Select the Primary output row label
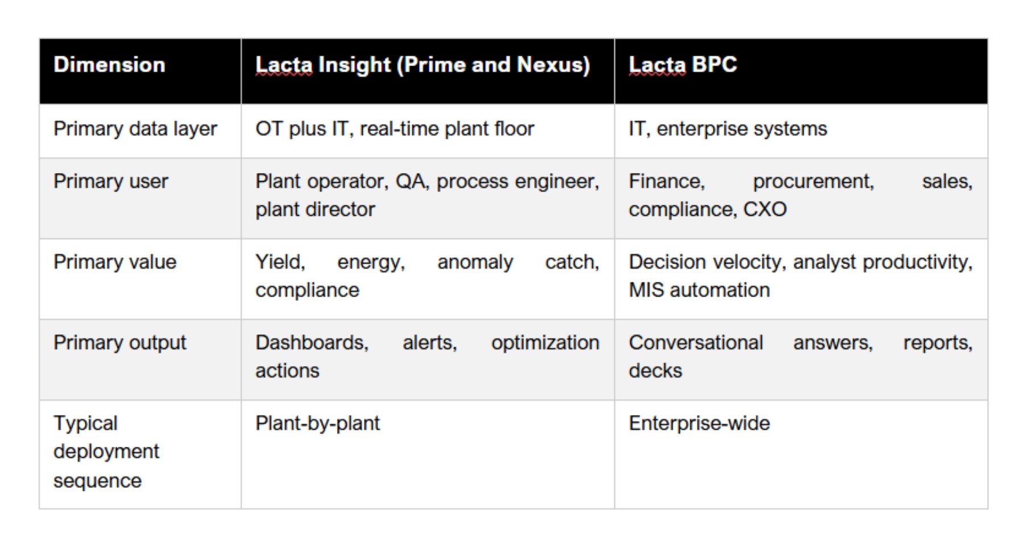The height and width of the screenshot is (538, 1025). pos(120,343)
